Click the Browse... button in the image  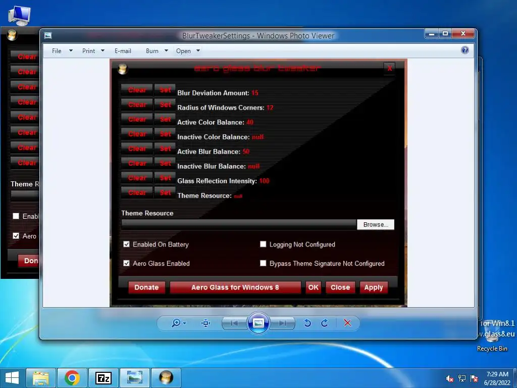pyautogui.click(x=376, y=224)
